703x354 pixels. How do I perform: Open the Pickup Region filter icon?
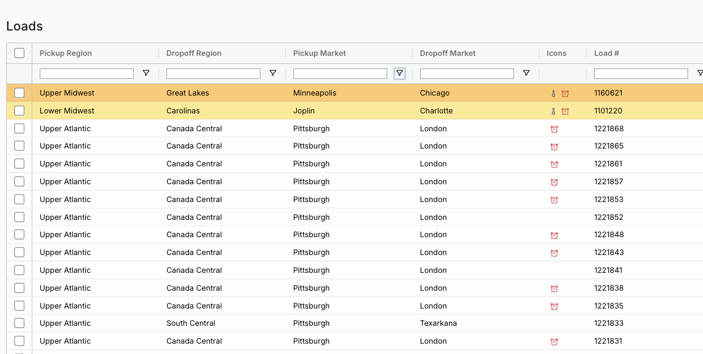coord(146,73)
